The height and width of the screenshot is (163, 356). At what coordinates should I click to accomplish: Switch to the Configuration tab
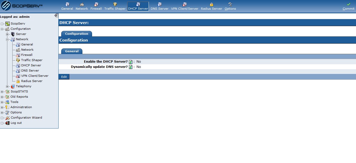click(76, 34)
